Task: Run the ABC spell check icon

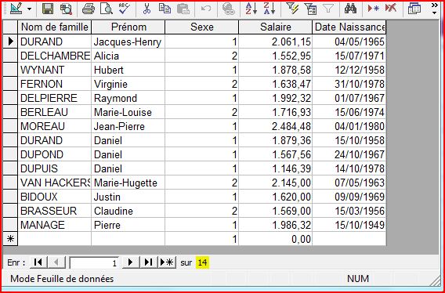Action: tap(125, 9)
